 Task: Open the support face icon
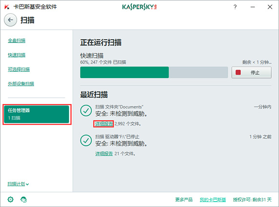pos(23,200)
